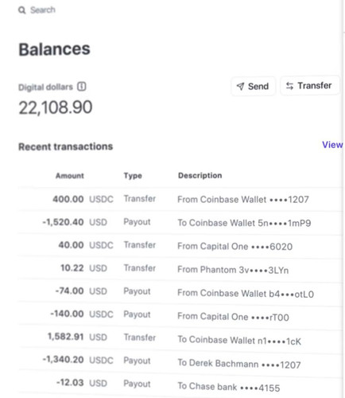
Task: Click the Transfer arrows icon
Action: point(289,86)
